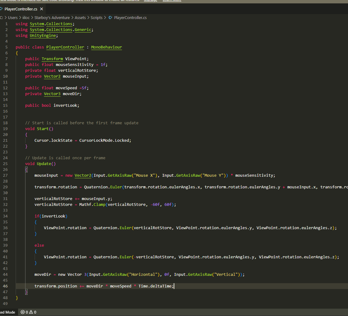
Task: Open the Manage link in trust banner
Action: 150,1
